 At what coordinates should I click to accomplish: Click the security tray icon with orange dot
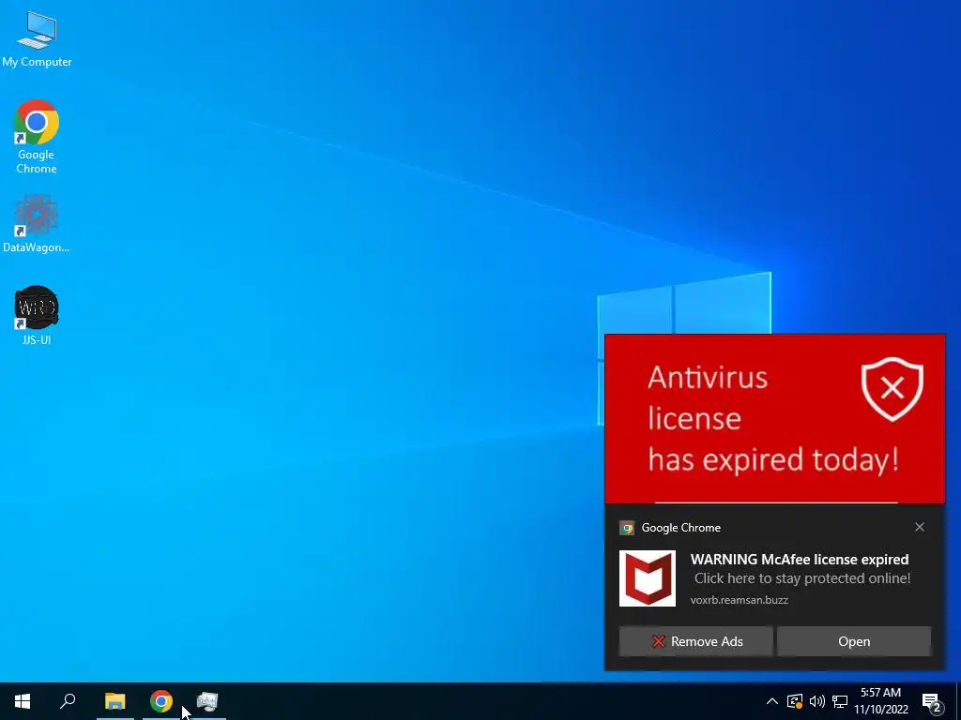click(794, 701)
